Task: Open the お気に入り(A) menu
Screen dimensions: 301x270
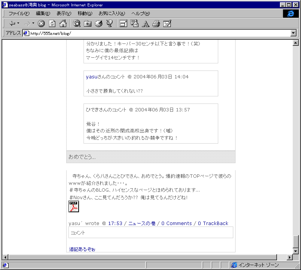Action: [x=112, y=13]
